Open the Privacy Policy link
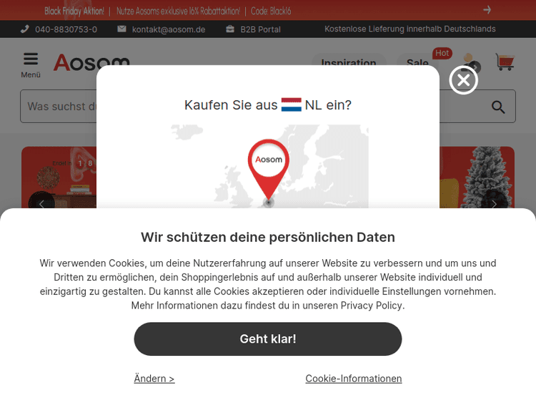Image resolution: width=536 pixels, height=403 pixels. 371,306
